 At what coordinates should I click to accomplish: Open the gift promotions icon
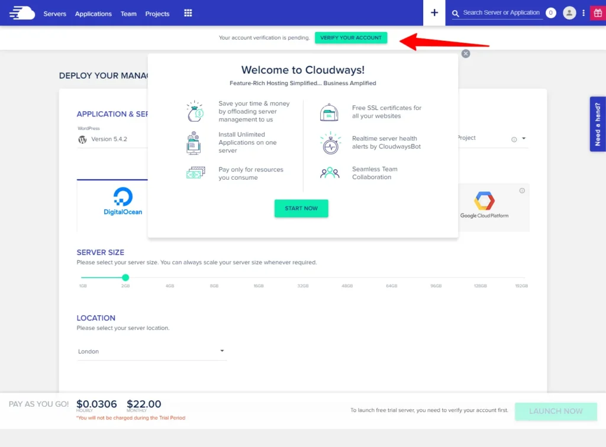pyautogui.click(x=599, y=12)
